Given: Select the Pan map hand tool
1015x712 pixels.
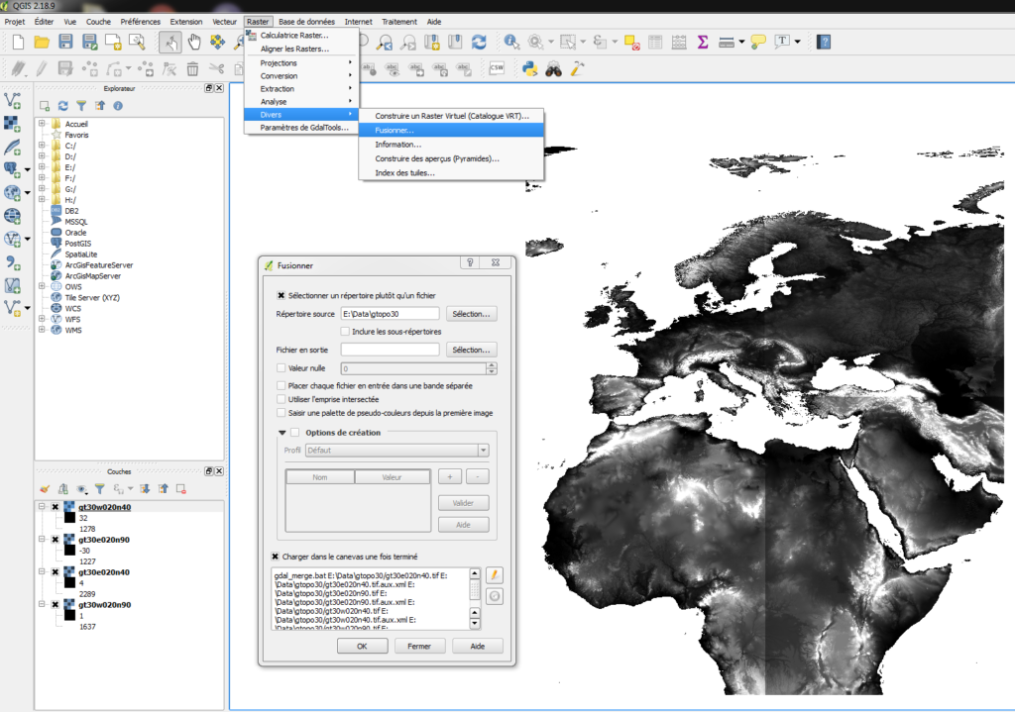Looking at the screenshot, I should (194, 42).
